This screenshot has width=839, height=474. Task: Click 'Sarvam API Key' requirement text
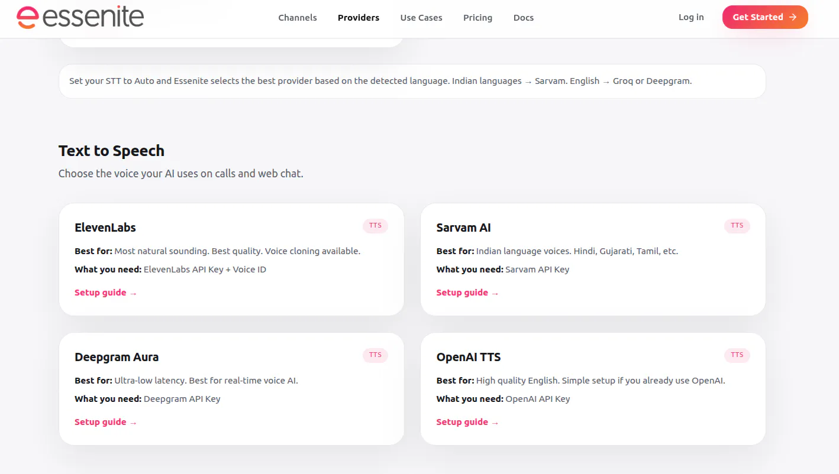(537, 270)
